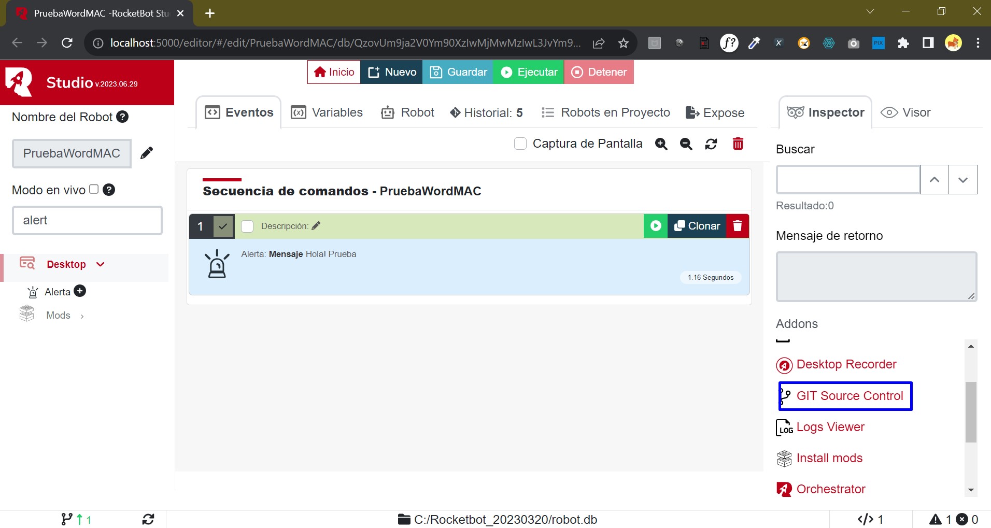991x528 pixels.
Task: Open the GIT Source Control addon
Action: click(x=849, y=396)
